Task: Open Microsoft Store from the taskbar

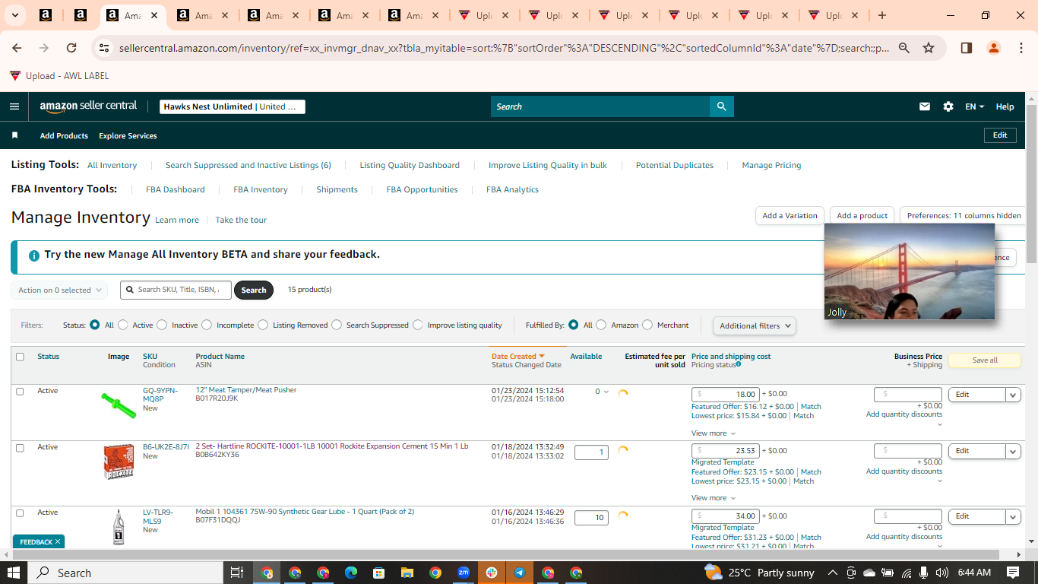Action: click(378, 573)
